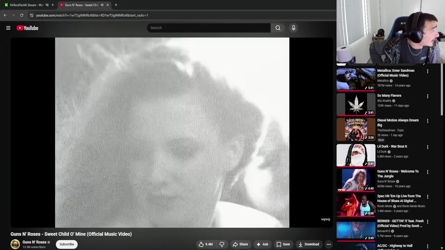
Task: Click the browser back arrow
Action: pos(5,15)
